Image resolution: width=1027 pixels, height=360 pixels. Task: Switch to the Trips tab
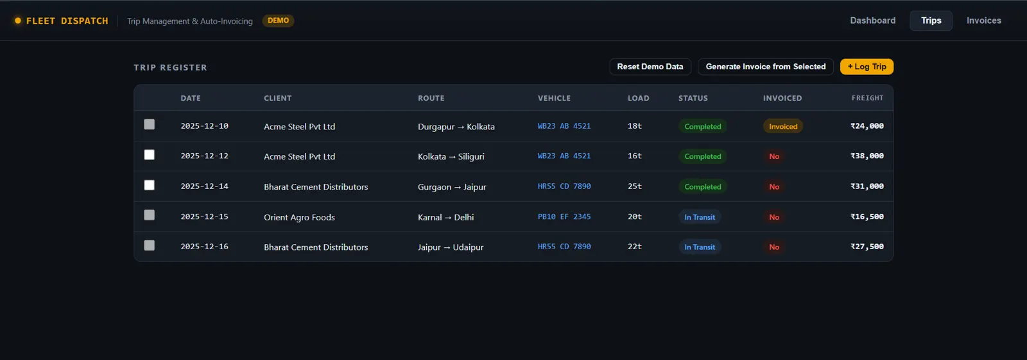pyautogui.click(x=931, y=20)
